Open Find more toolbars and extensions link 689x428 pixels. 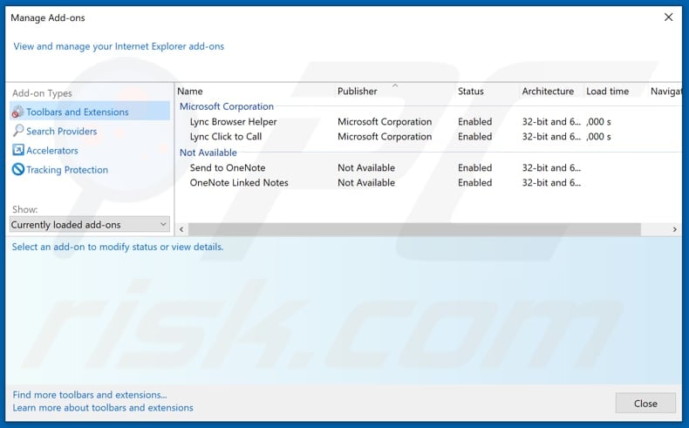(x=90, y=395)
